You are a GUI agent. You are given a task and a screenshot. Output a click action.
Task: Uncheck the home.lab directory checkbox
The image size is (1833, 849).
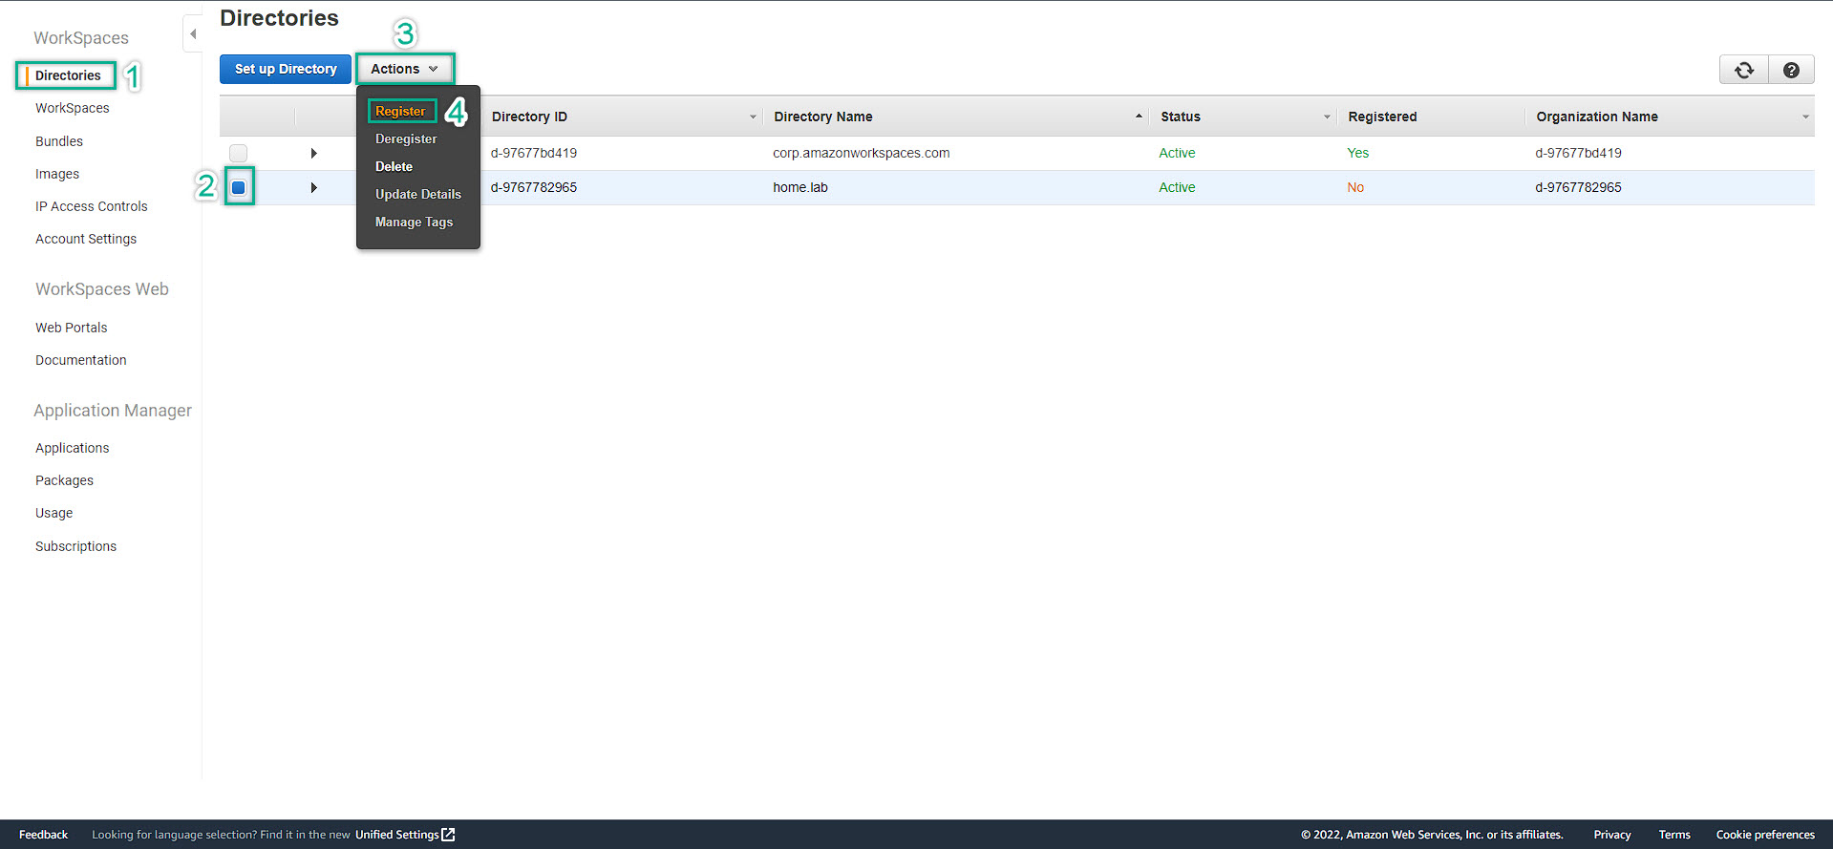pyautogui.click(x=239, y=187)
